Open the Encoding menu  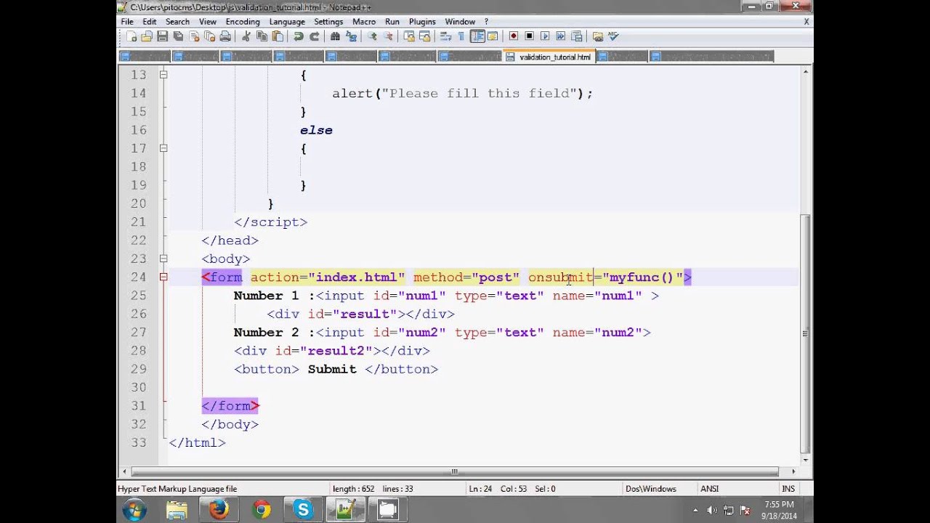pyautogui.click(x=243, y=22)
